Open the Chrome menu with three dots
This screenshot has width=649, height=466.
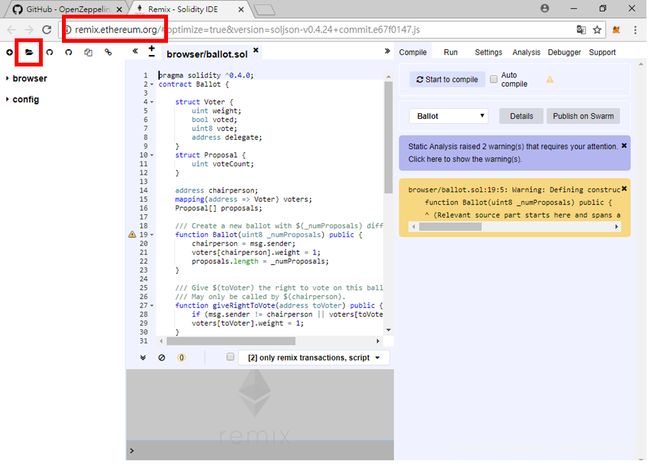click(636, 29)
